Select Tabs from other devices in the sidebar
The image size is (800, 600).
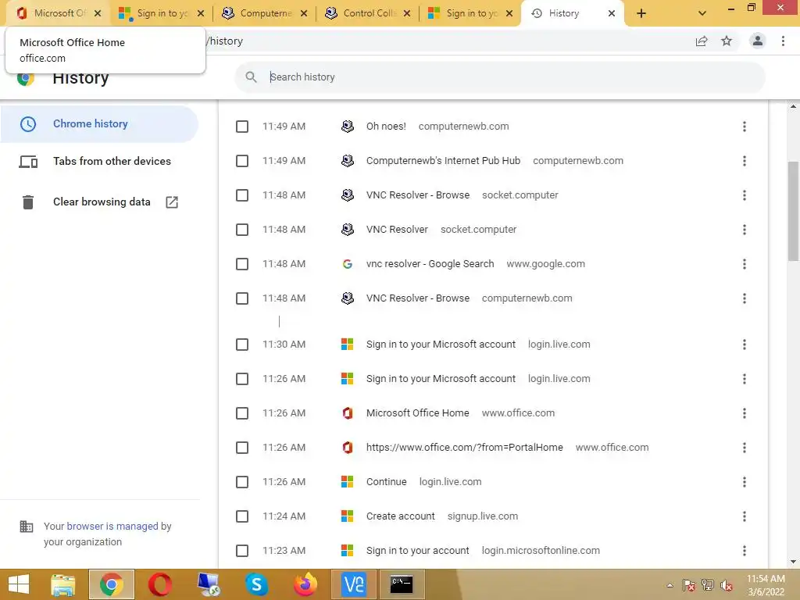99,162
